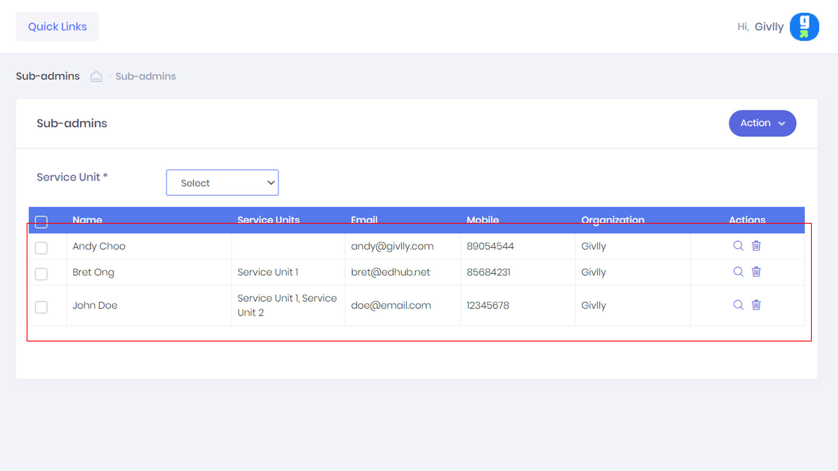Open the Givlly profile avatar
The width and height of the screenshot is (838, 471).
coord(804,27)
